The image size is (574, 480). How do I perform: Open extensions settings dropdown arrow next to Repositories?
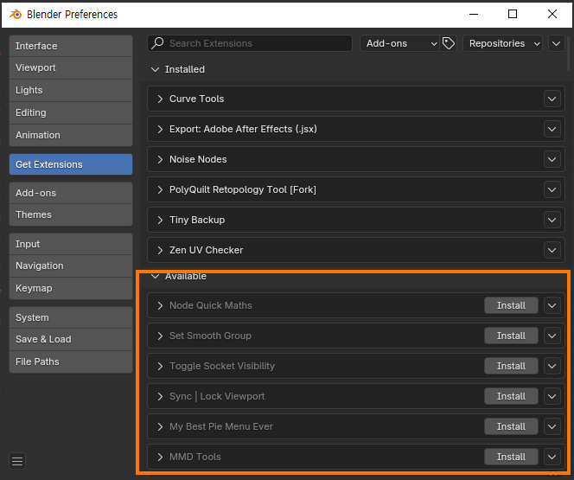pos(556,43)
